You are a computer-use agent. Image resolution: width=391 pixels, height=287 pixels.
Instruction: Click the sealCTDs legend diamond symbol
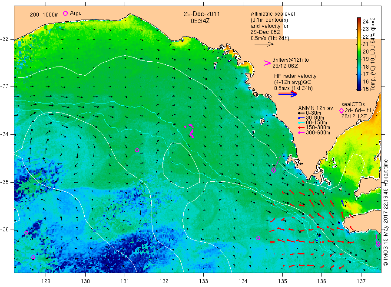341,110
